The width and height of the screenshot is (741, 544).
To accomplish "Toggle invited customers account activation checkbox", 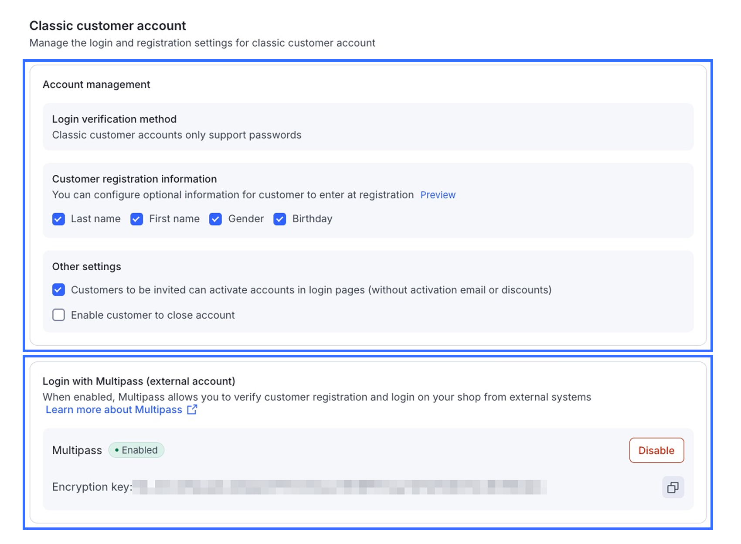I will (58, 290).
